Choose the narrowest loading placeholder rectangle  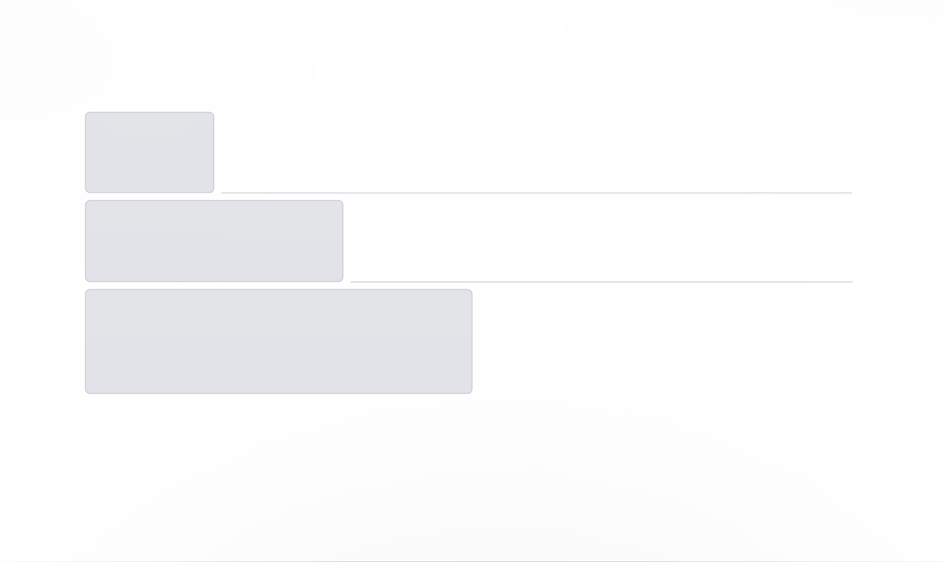coord(150,152)
